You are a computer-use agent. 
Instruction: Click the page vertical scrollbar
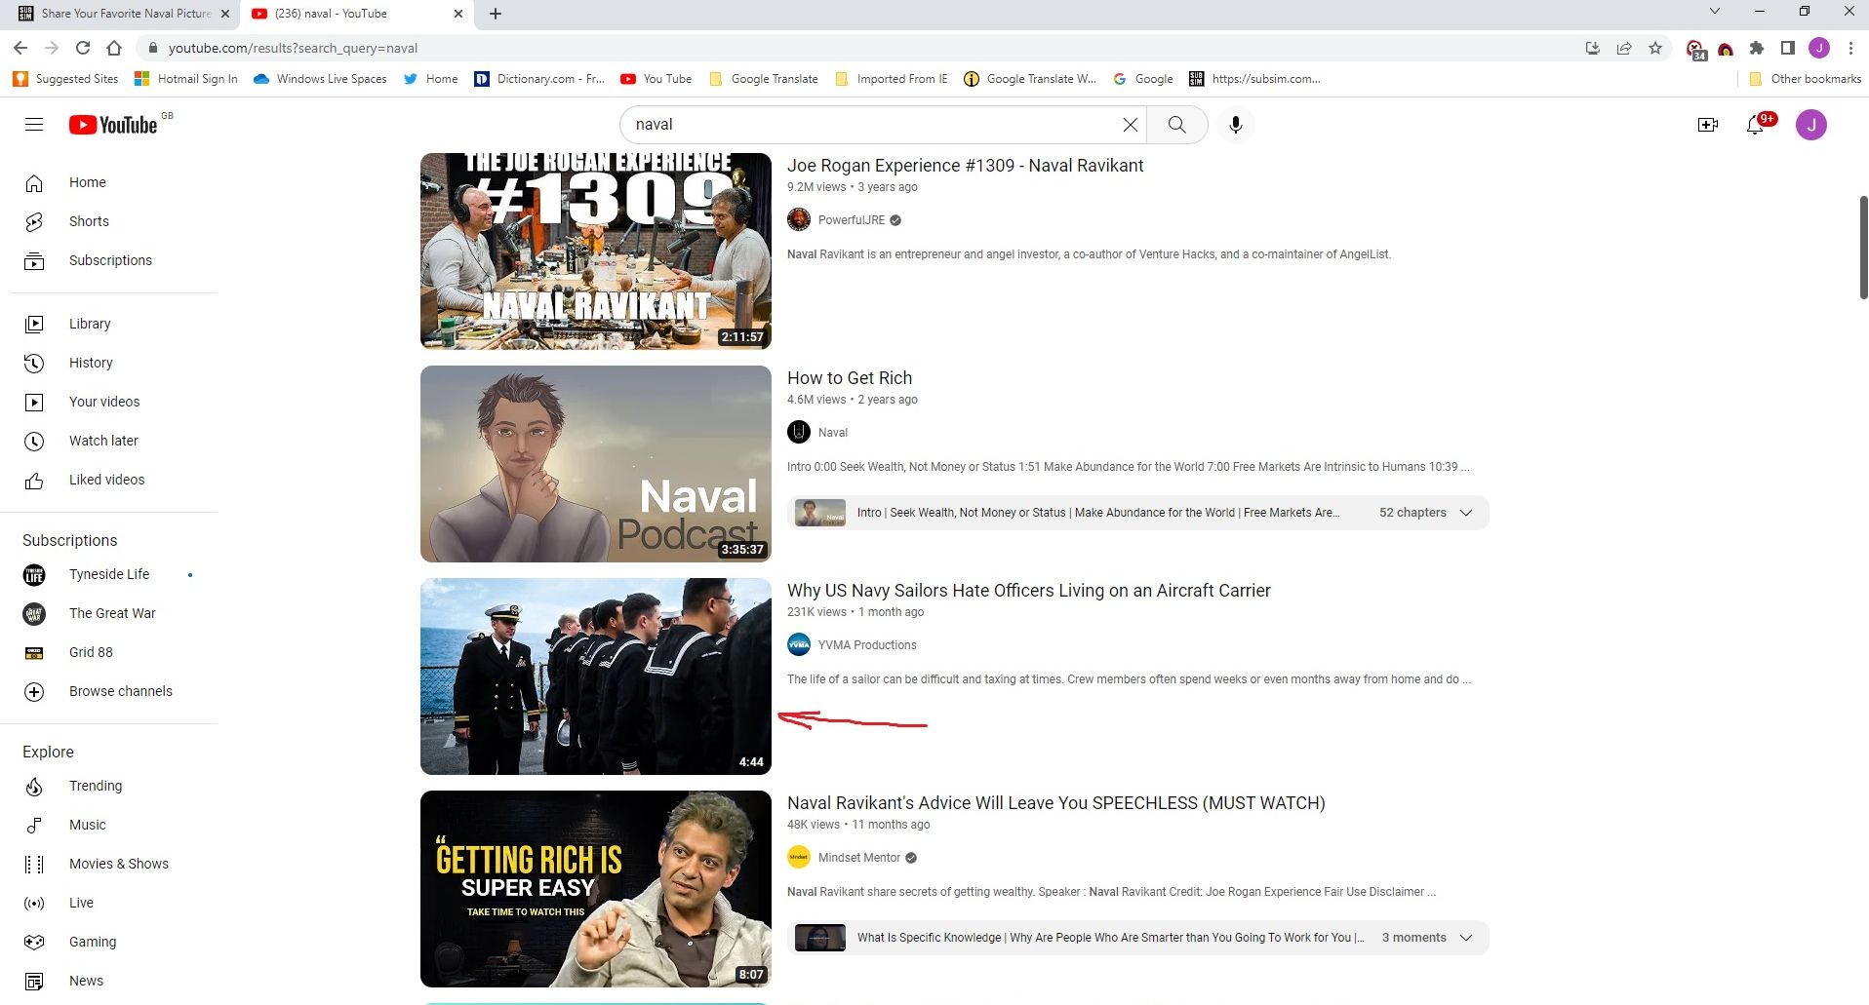[1863, 248]
